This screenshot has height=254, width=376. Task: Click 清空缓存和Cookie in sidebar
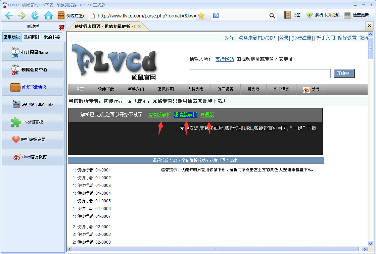coord(33,105)
